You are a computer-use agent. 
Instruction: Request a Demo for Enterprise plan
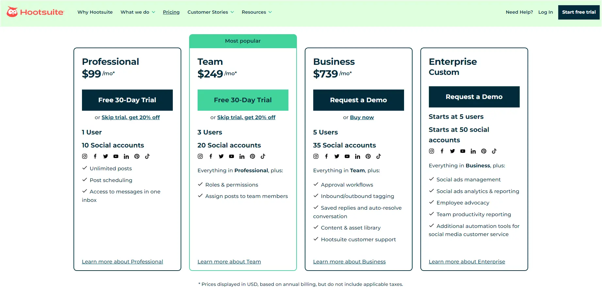(474, 97)
